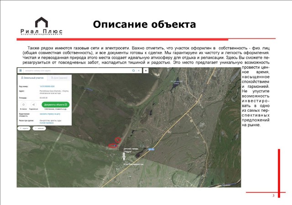Click the "Риски при сделке" label
This screenshot has width=292, height=205.
coord(26,121)
